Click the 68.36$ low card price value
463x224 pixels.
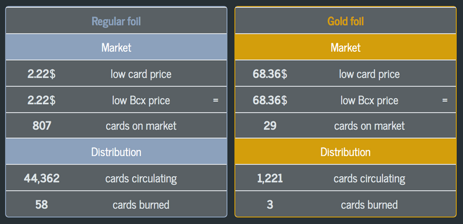coord(270,73)
